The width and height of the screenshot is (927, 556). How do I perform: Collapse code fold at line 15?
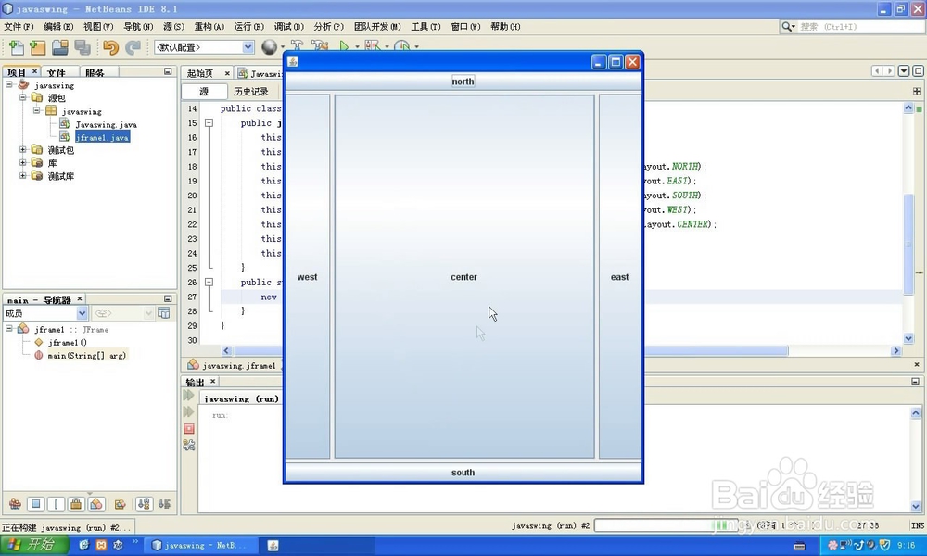(x=209, y=123)
